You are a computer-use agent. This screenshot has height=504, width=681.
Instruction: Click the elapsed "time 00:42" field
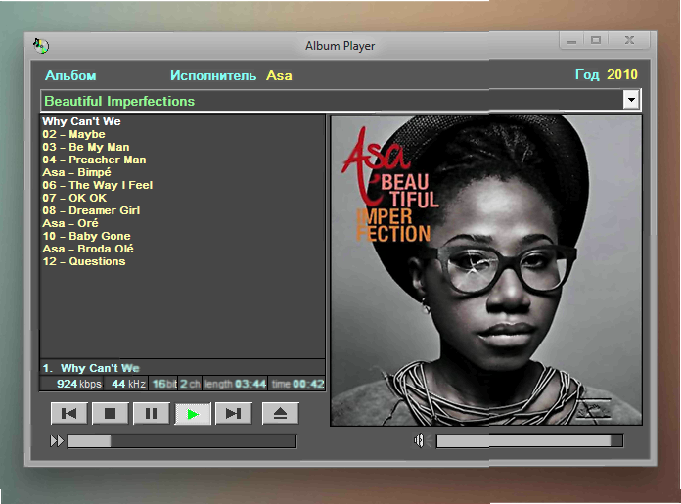(297, 384)
